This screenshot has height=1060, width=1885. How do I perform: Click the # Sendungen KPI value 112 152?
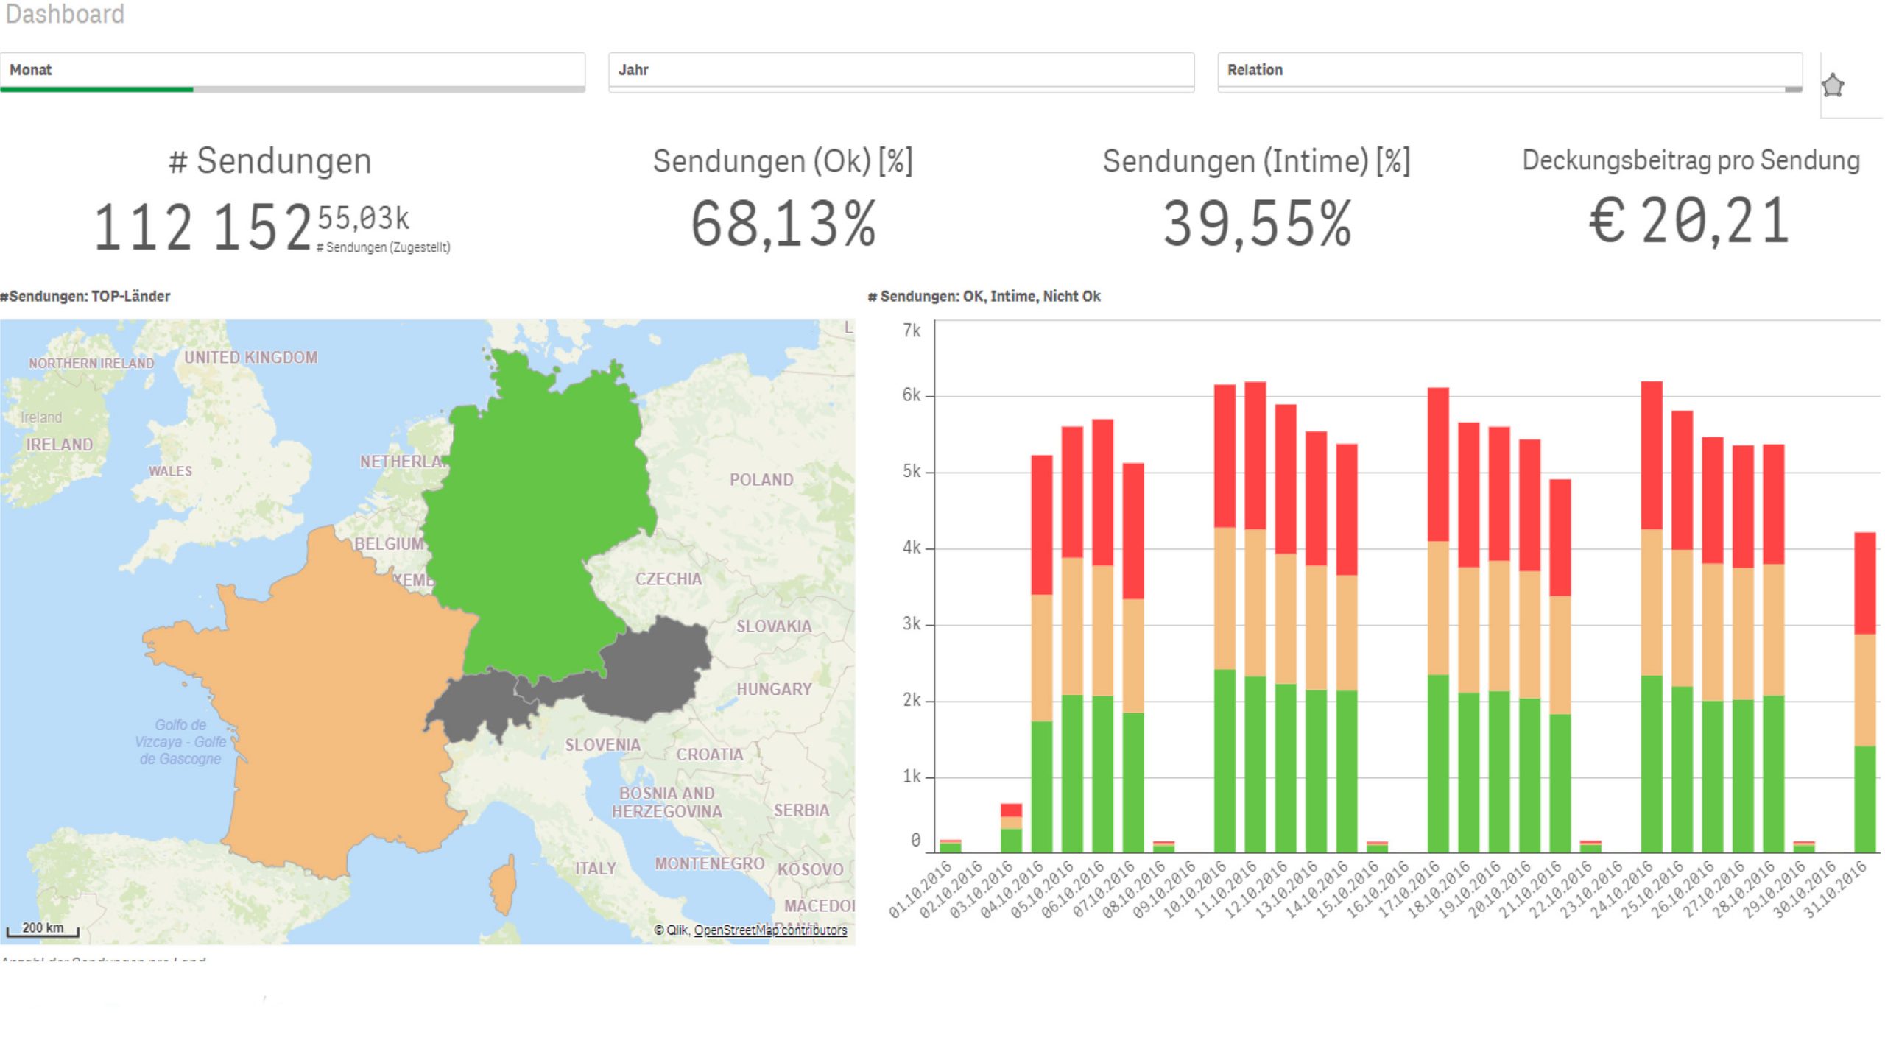click(202, 227)
